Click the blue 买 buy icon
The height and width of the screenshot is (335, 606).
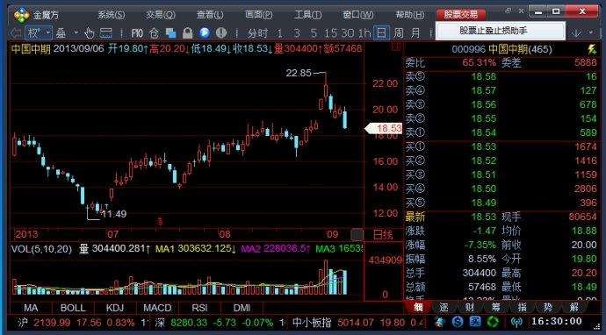pyautogui.click(x=475, y=321)
